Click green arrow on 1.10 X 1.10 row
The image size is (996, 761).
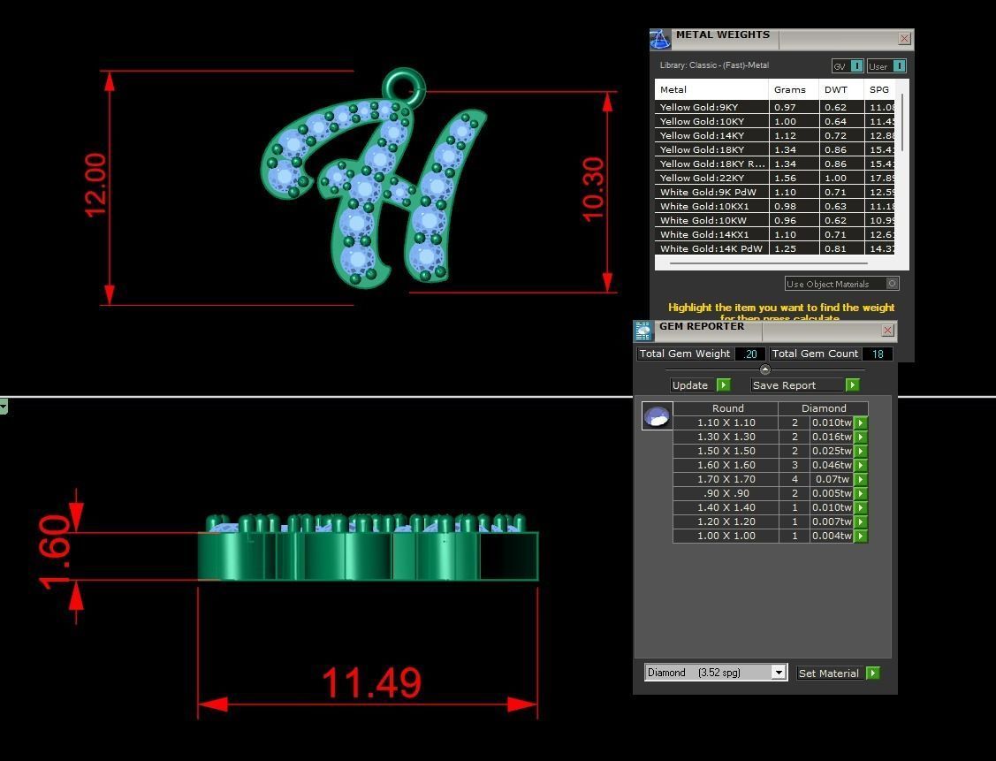[x=861, y=423]
